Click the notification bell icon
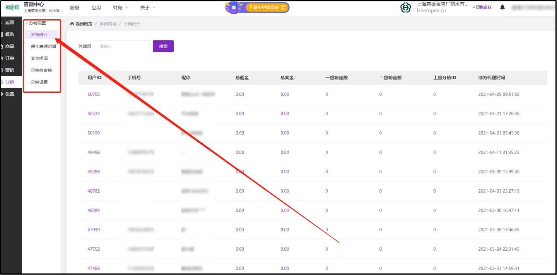The height and width of the screenshot is (275, 557). click(502, 7)
